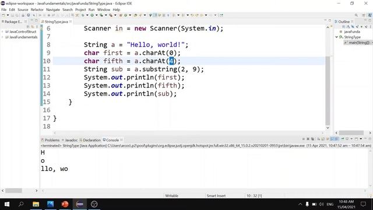Expand the JavaFundamentals project
Screen dimensions: 373x210
pos(2,37)
